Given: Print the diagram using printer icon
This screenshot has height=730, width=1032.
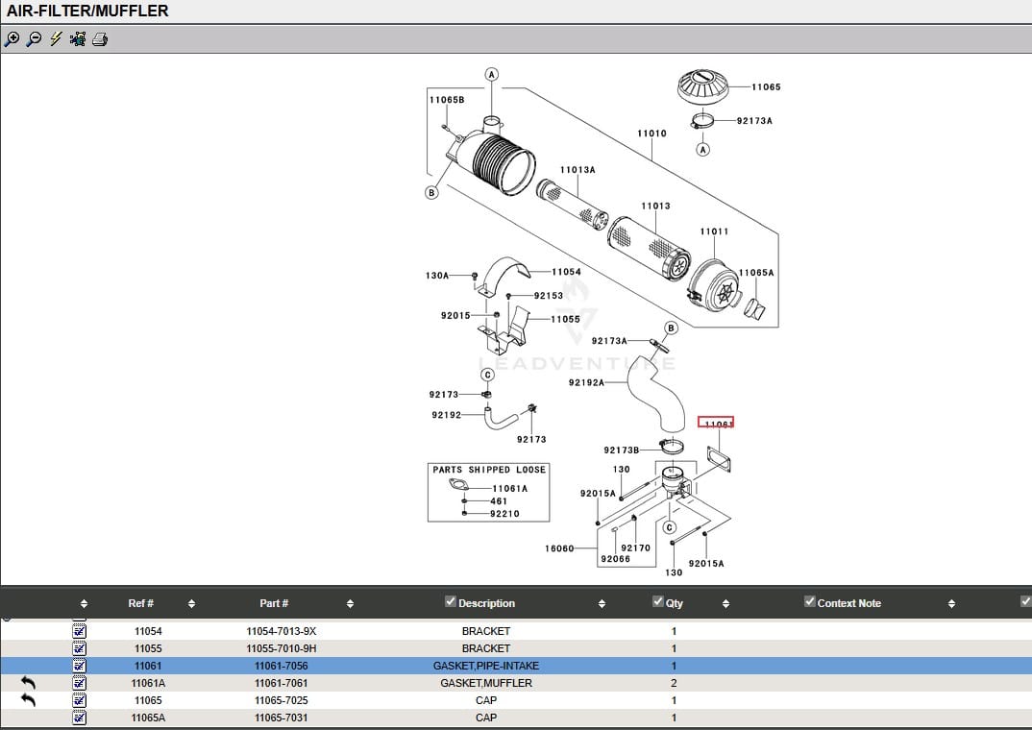Looking at the screenshot, I should [x=100, y=39].
